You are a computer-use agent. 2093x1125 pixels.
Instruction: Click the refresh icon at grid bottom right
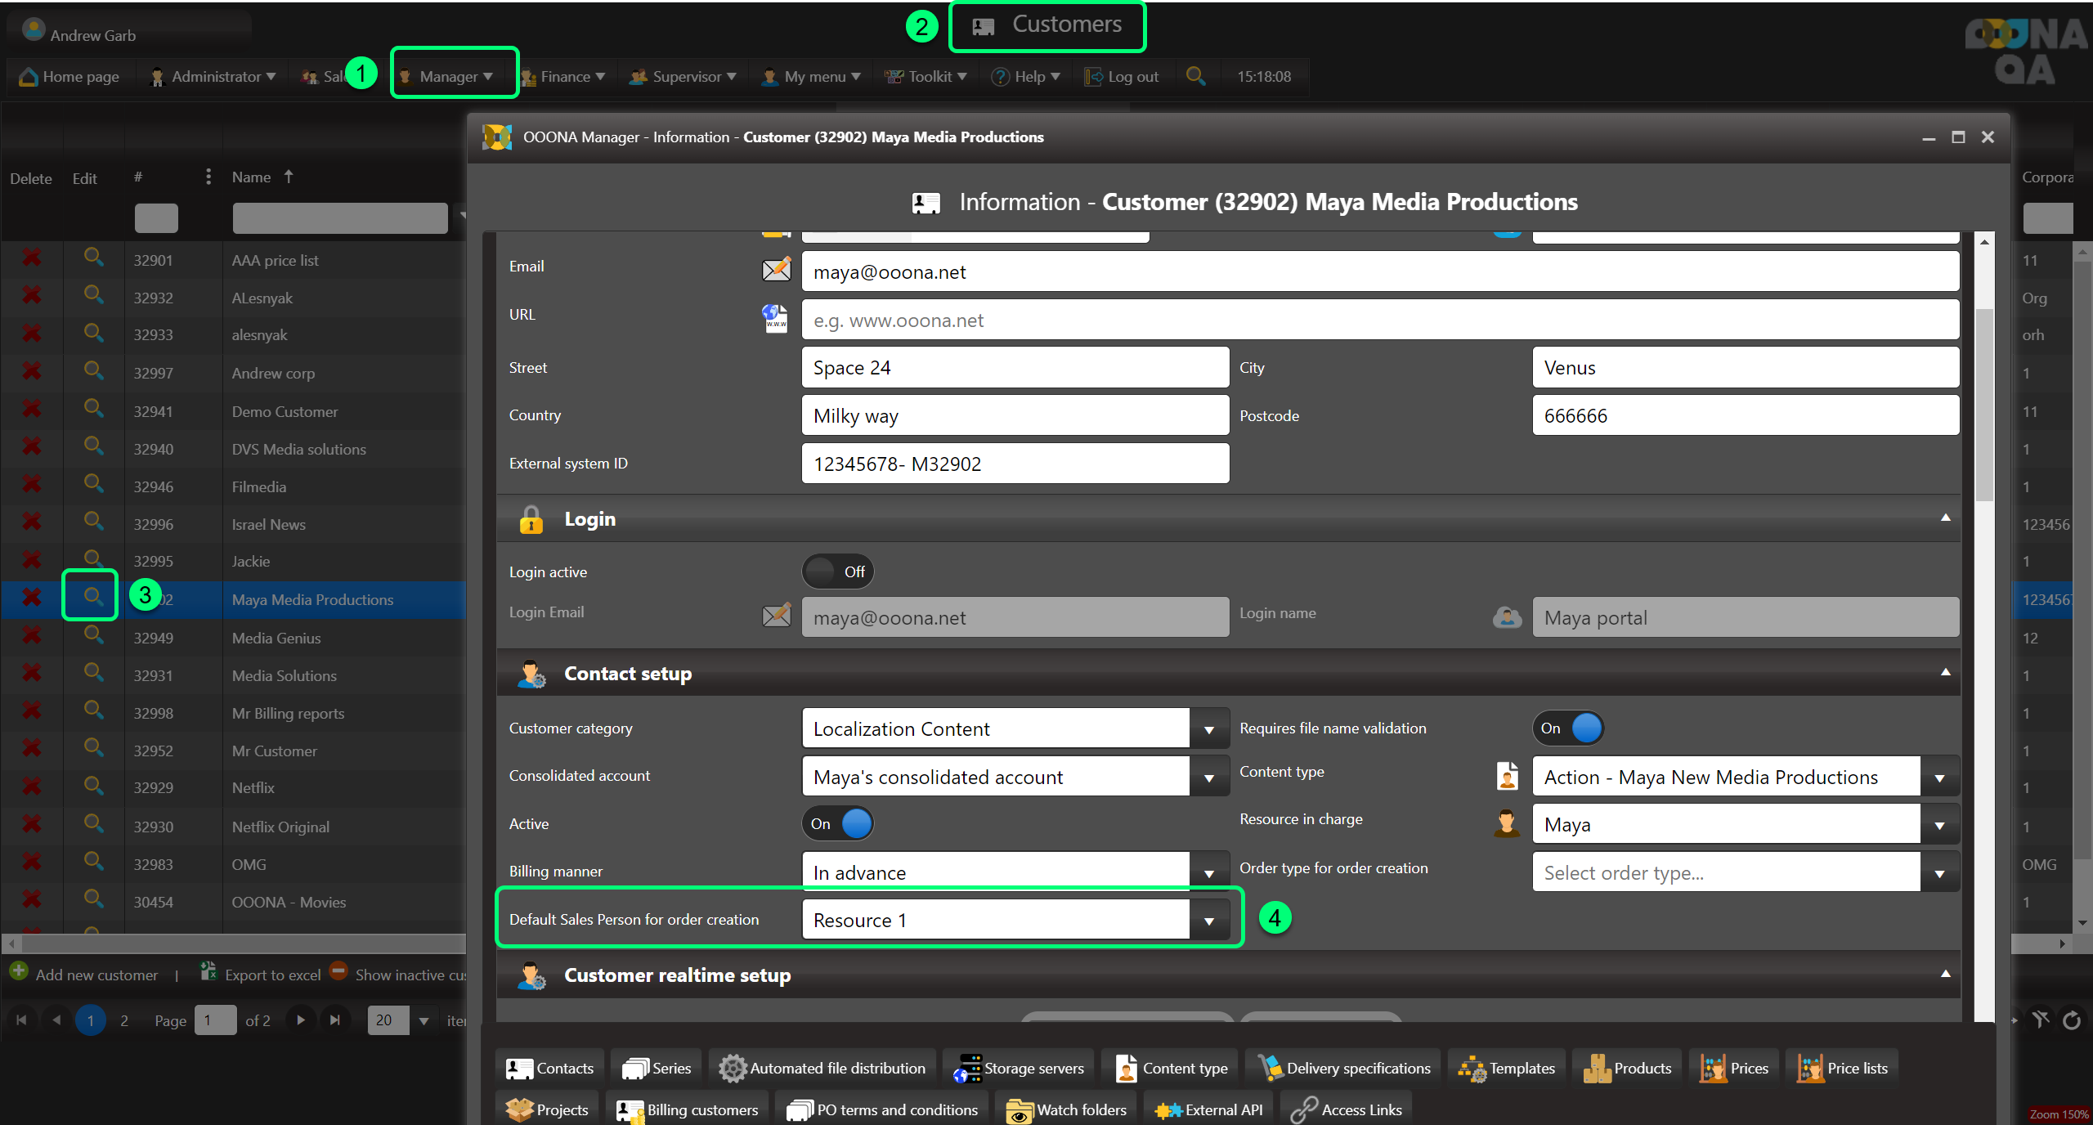[2071, 1020]
